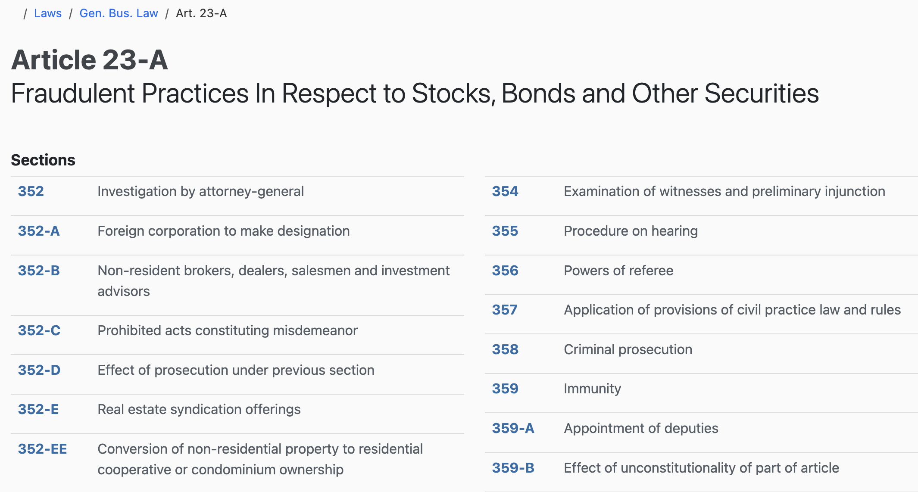Click the Article 23-A page heading
The height and width of the screenshot is (492, 918).
pos(90,59)
